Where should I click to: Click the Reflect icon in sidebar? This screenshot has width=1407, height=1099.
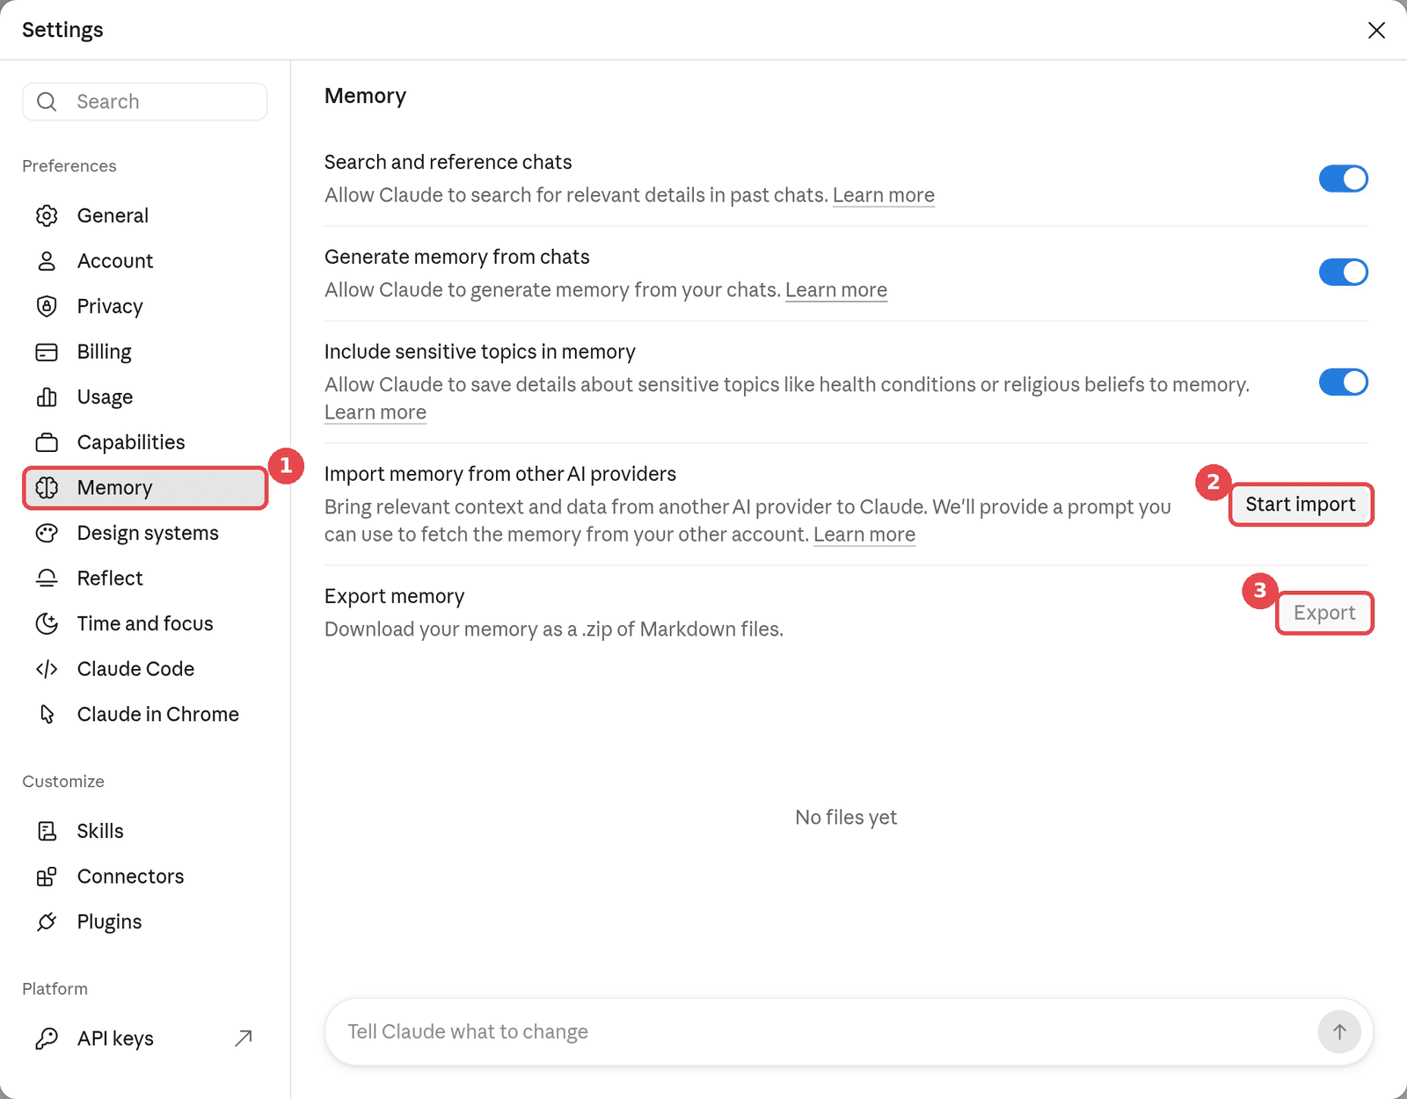point(47,579)
